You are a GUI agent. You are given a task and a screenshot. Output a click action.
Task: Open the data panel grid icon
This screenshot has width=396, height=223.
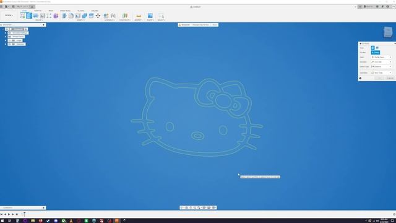click(x=1, y=7)
